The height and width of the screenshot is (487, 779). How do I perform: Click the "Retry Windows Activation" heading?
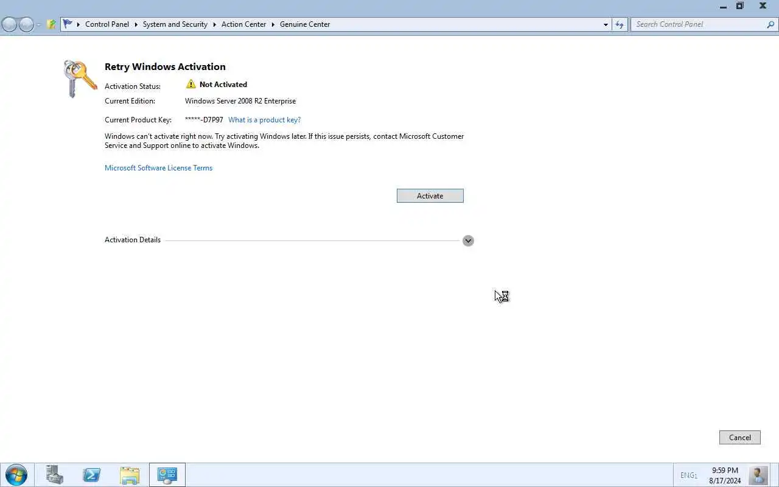(x=165, y=67)
